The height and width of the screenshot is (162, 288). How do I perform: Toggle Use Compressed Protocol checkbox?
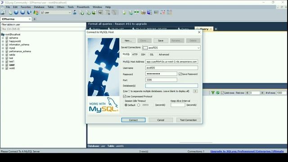pyautogui.click(x=124, y=96)
